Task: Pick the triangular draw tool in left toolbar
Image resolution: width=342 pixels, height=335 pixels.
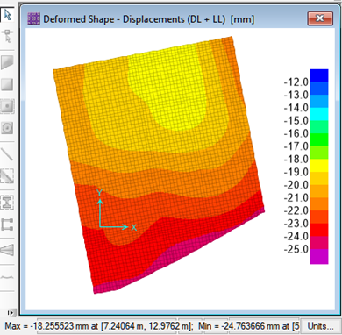Action: (7, 250)
